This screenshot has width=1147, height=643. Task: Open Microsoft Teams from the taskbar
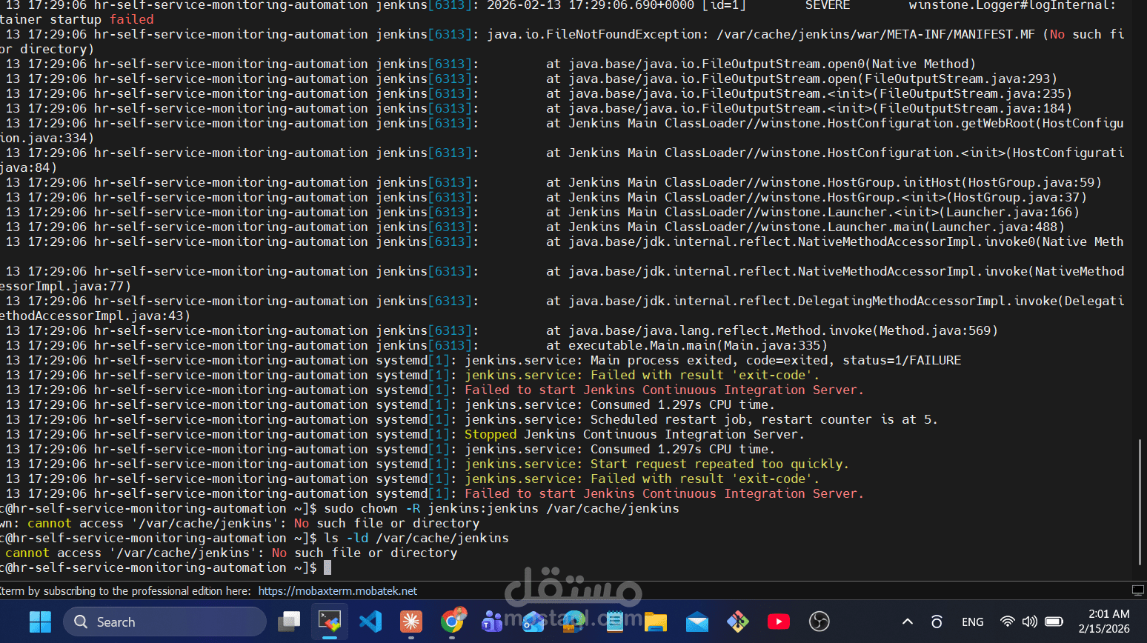[x=493, y=622]
